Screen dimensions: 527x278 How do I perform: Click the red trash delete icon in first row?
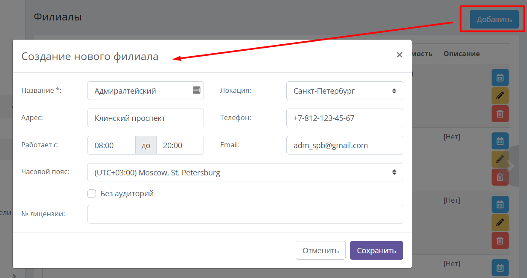500,114
